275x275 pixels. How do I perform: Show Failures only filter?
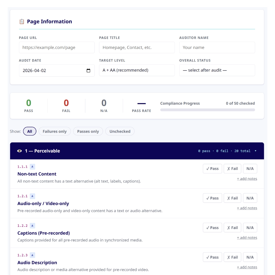pyautogui.click(x=54, y=131)
